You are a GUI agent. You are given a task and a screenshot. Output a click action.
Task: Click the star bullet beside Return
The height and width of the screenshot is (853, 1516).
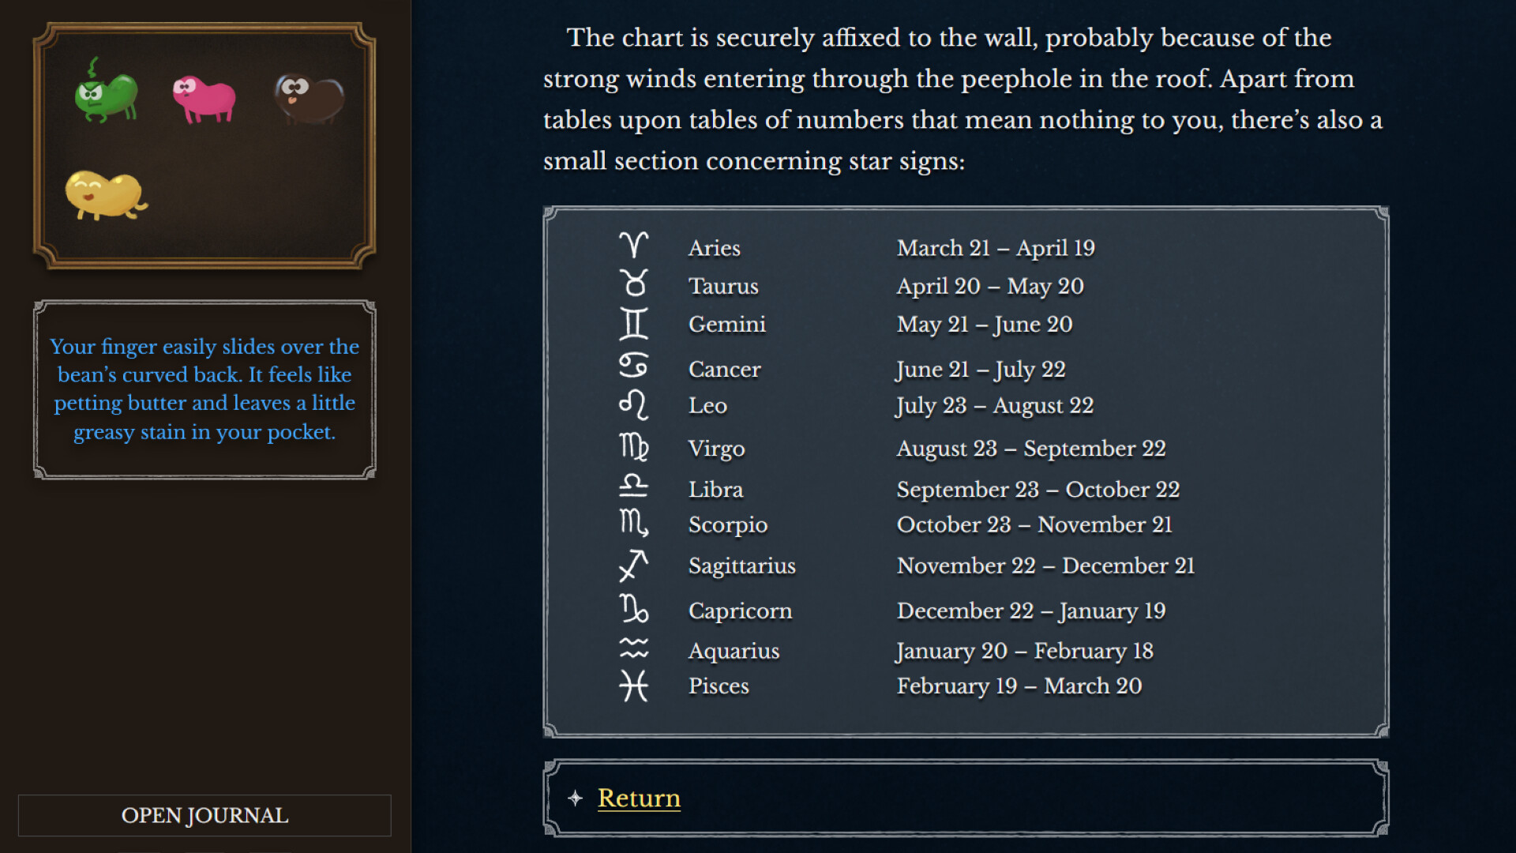click(x=576, y=799)
